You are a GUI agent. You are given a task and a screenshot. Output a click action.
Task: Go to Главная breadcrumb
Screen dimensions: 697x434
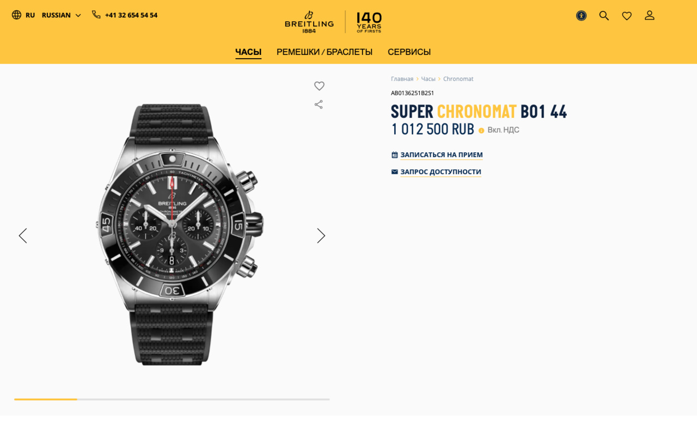[402, 79]
